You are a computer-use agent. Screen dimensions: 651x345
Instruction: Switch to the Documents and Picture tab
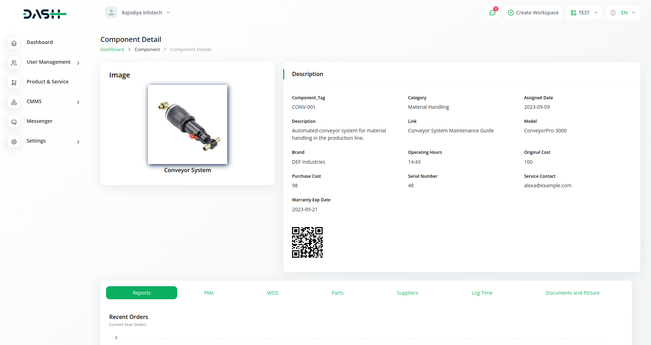(x=572, y=293)
